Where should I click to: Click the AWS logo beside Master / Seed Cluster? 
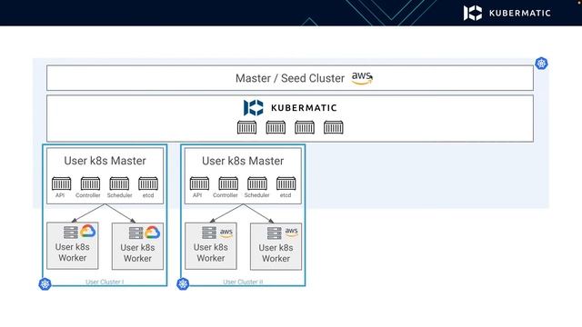pyautogui.click(x=362, y=78)
